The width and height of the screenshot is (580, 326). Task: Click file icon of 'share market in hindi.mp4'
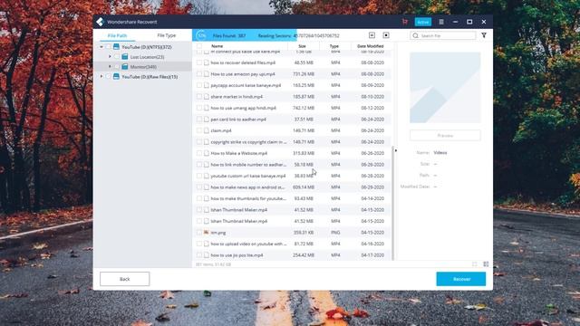click(x=207, y=97)
